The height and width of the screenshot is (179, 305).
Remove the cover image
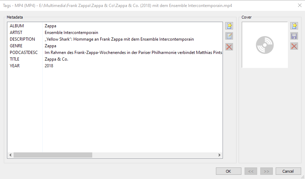click(x=294, y=46)
